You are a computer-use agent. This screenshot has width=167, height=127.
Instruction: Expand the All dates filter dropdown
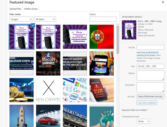[x=45, y=19]
